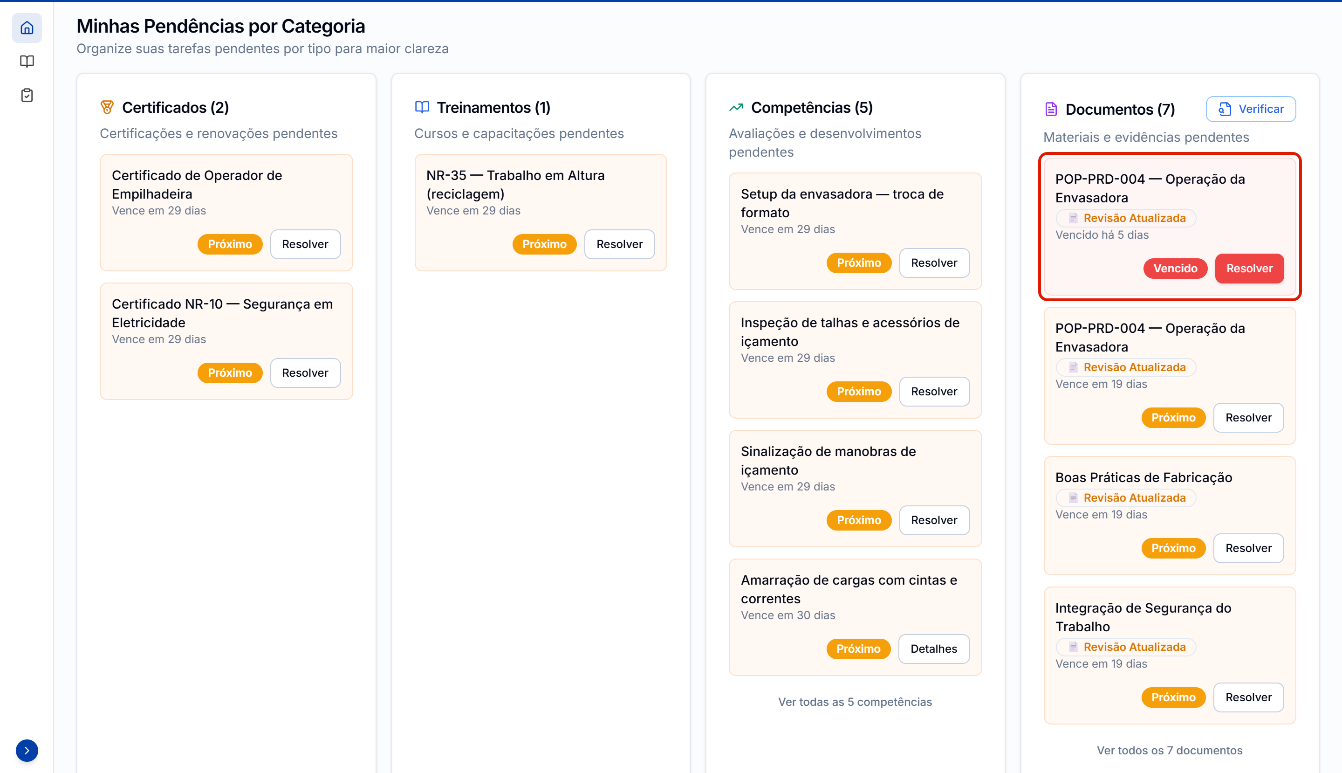
Task: Click Próximo badge on NR-10 certificate
Action: [230, 373]
